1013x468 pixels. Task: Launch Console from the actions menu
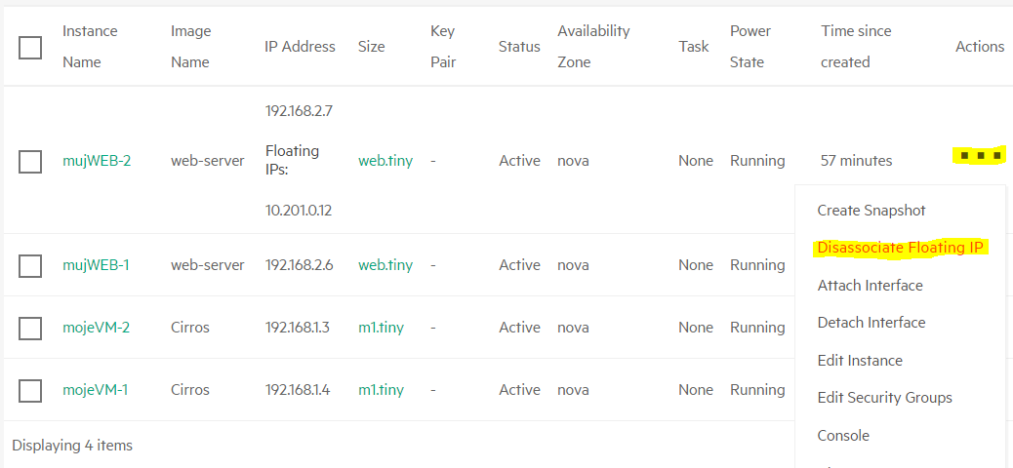[843, 436]
